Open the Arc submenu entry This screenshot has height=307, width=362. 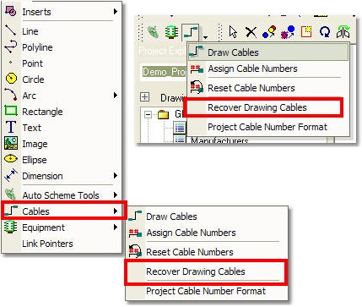coord(62,96)
